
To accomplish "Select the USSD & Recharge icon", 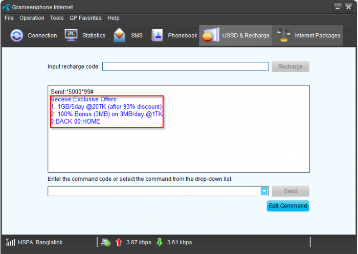I will 211,35.
